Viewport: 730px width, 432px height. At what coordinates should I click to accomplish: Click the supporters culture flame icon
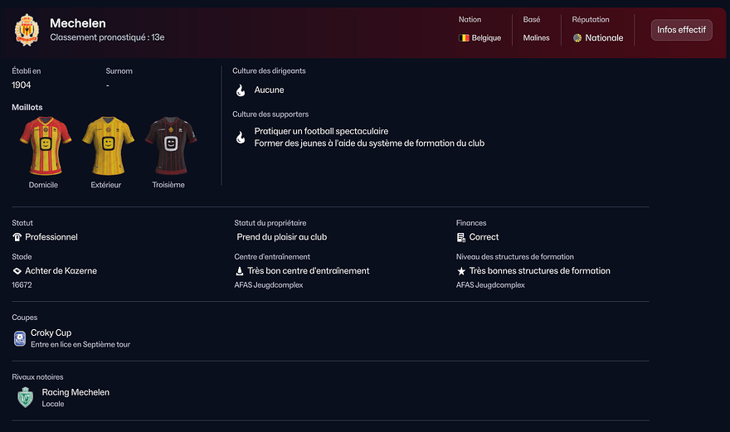click(241, 138)
